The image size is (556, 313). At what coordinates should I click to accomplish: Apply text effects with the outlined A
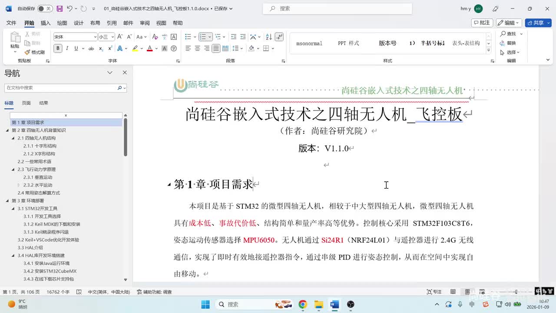coord(120,48)
